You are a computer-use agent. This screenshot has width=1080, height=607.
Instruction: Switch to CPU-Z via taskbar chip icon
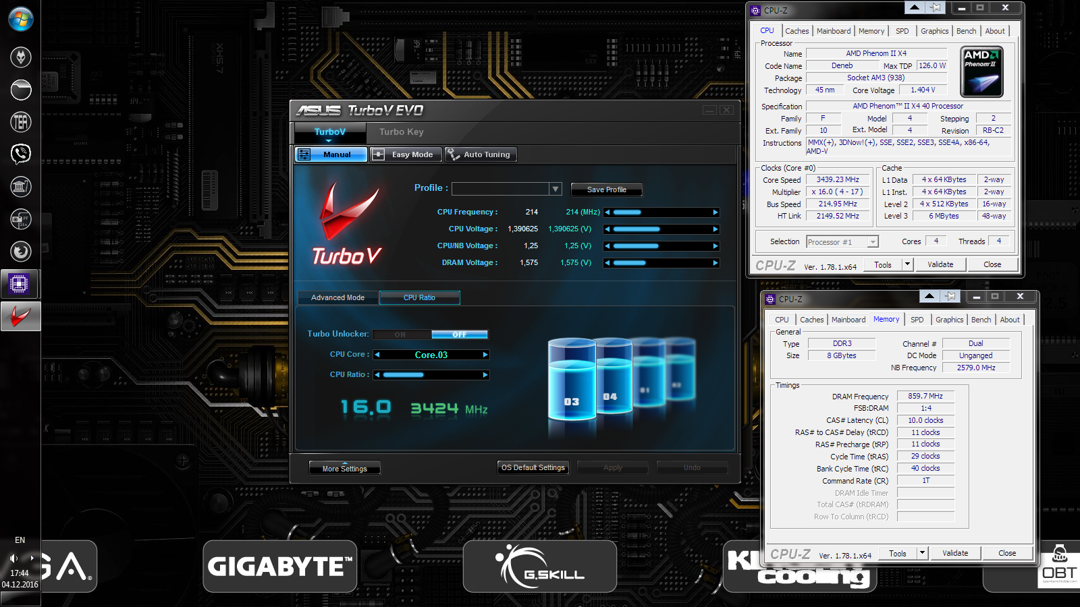pyautogui.click(x=20, y=284)
